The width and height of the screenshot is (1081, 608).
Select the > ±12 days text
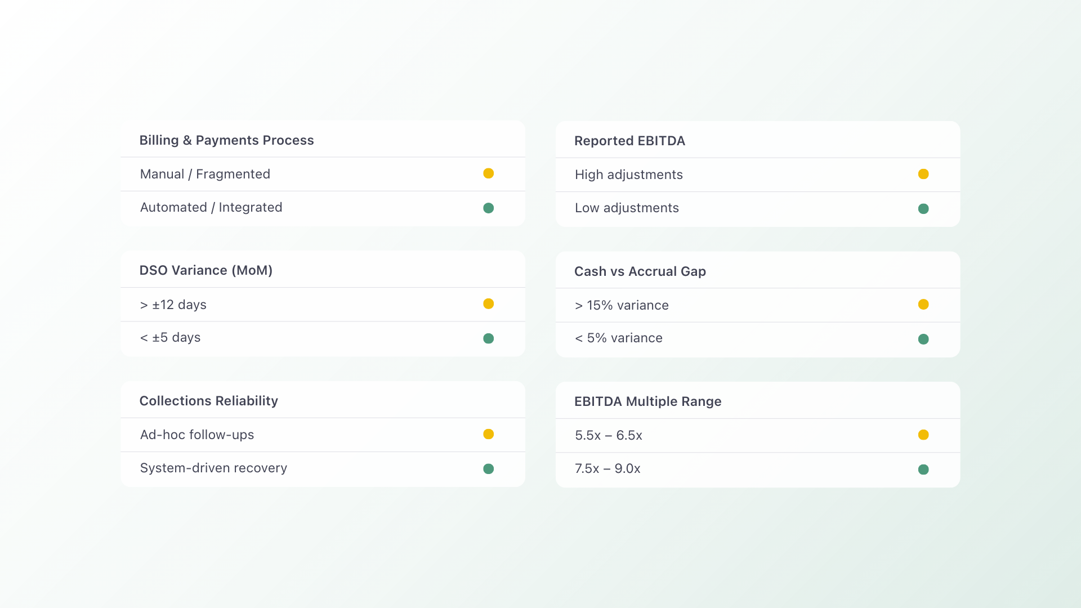[173, 305]
